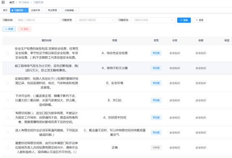
Task: Focus the 习题名称 input field
Action: pos(37,20)
